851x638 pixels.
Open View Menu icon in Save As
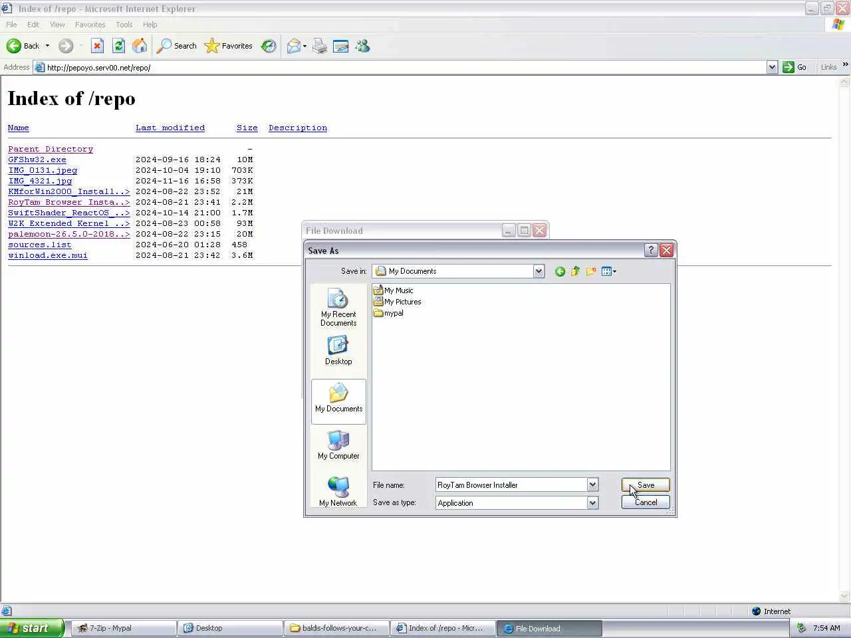point(608,271)
